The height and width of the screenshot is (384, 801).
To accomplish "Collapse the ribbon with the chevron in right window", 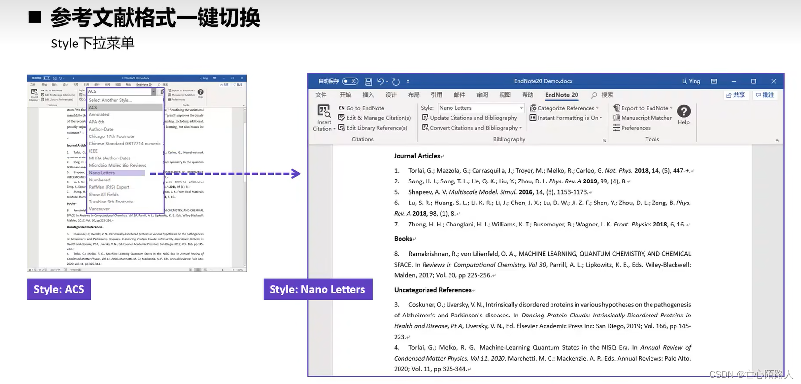I will pyautogui.click(x=777, y=140).
